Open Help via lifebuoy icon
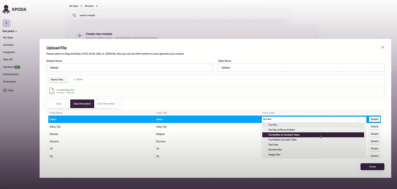 (5, 90)
